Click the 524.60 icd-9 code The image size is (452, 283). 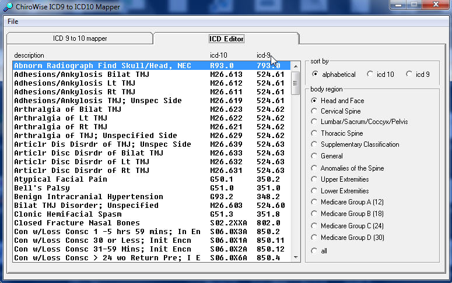click(271, 206)
